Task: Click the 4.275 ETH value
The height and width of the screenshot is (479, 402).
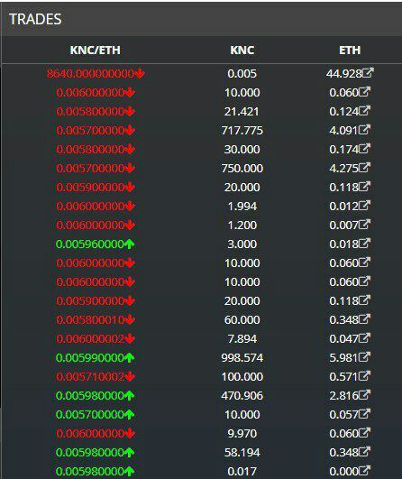Action: coord(343,169)
